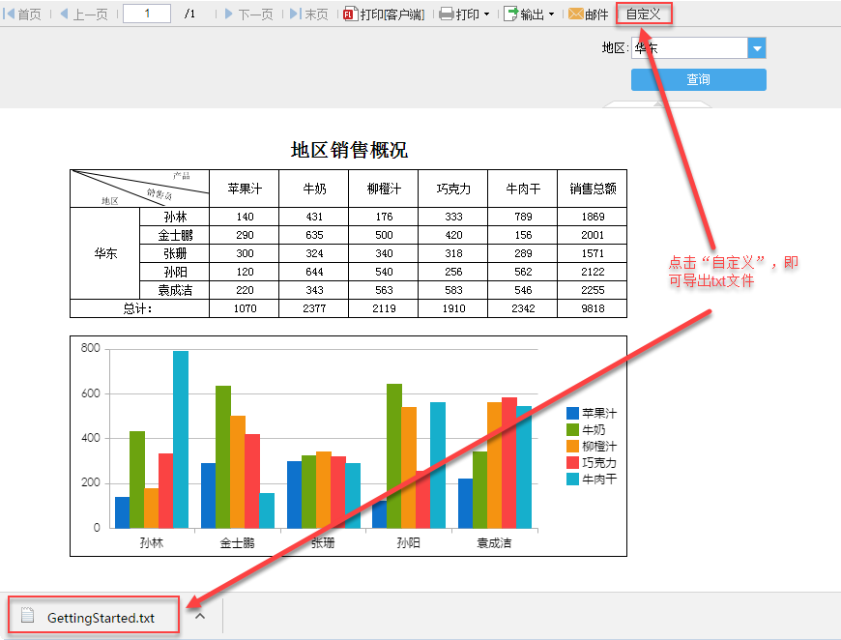Screen dimensions: 841x640
Task: Jump to last page 末页
Action: point(309,14)
